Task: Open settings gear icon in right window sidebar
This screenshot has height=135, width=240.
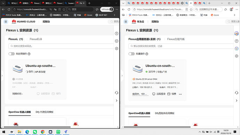Action: [237, 56]
